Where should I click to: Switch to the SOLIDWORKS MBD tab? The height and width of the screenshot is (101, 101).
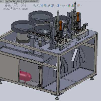coord(31,1)
